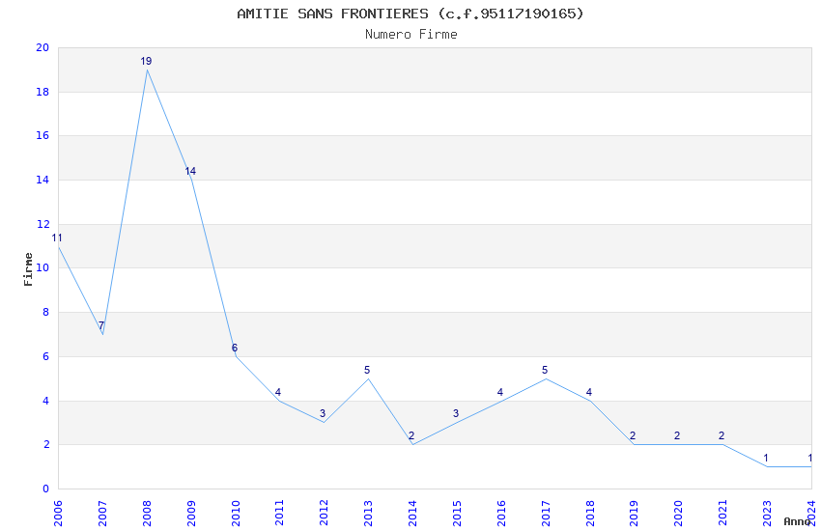Click the data point labeled 11
Image resolution: width=821 pixels, height=531 pixels.
(x=57, y=238)
